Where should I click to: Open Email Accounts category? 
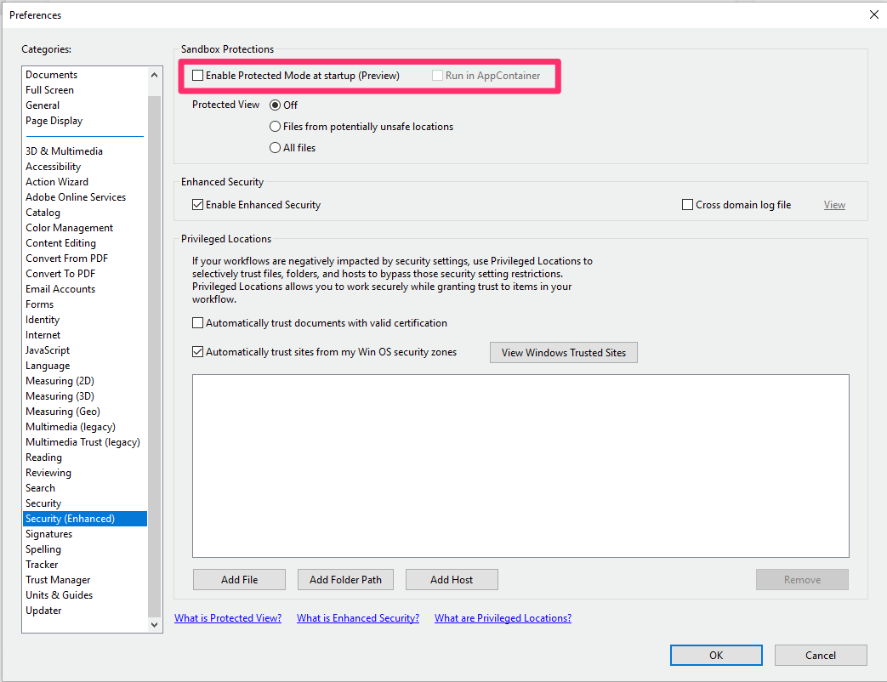85,288
